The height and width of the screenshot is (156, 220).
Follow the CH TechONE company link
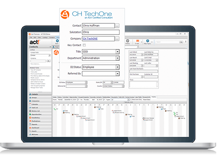tap(90, 39)
